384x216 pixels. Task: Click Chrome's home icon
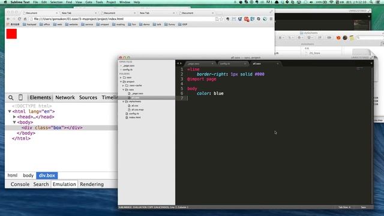pos(25,19)
